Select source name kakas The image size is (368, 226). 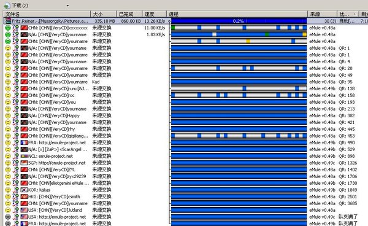click(39, 190)
